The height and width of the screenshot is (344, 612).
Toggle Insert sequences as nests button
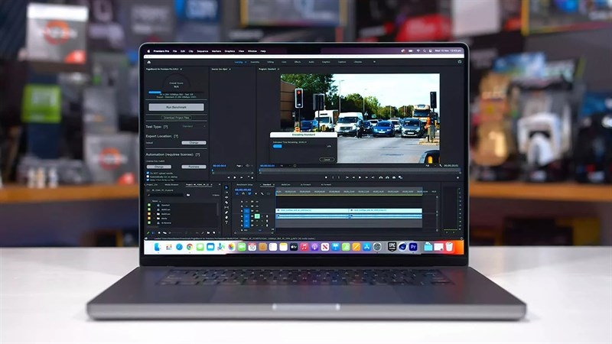tap(237, 194)
